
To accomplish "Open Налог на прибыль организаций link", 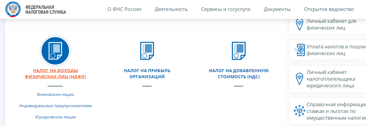I will point(147,74).
